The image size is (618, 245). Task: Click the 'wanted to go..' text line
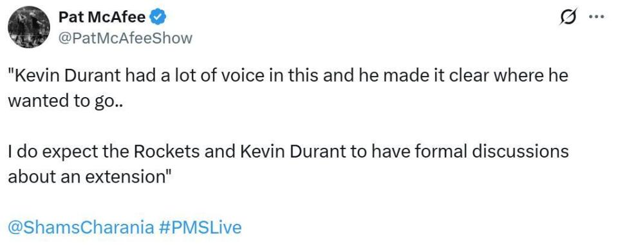(66, 102)
